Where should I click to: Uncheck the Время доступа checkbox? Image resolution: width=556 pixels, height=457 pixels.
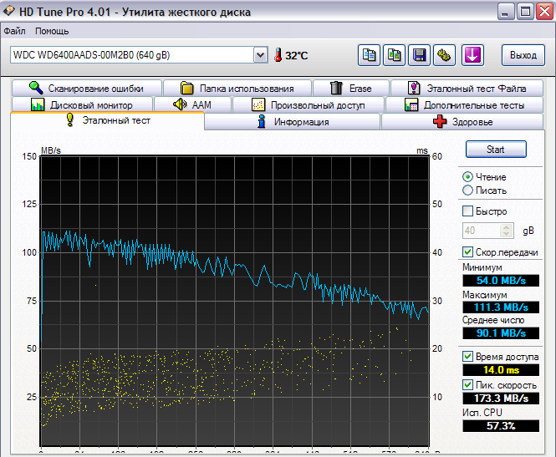pyautogui.click(x=468, y=357)
